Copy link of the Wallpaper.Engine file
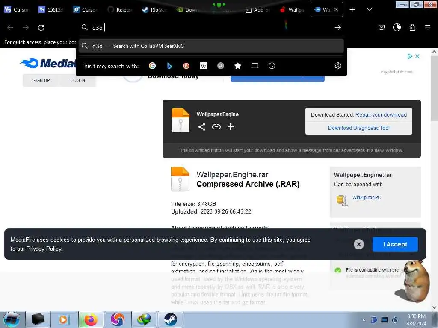This screenshot has width=438, height=328. pos(216,127)
